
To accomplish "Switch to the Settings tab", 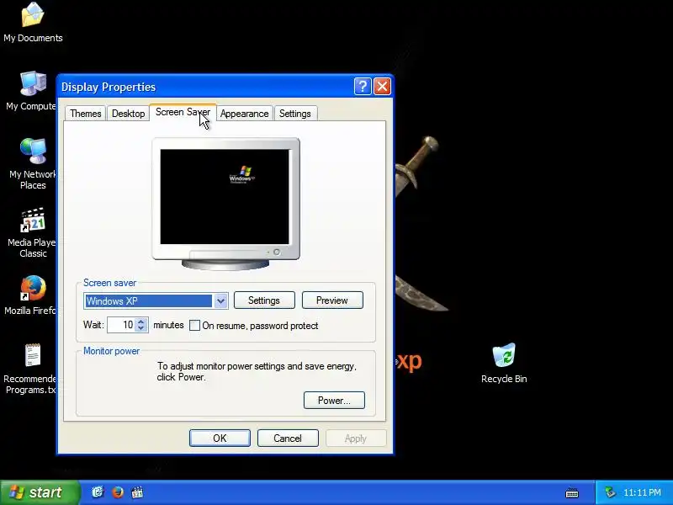I will click(295, 114).
